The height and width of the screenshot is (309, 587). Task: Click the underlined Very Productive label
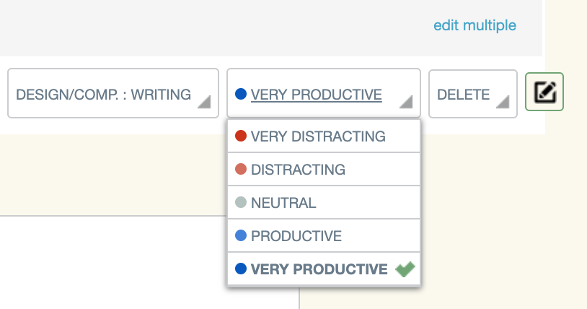pos(317,95)
